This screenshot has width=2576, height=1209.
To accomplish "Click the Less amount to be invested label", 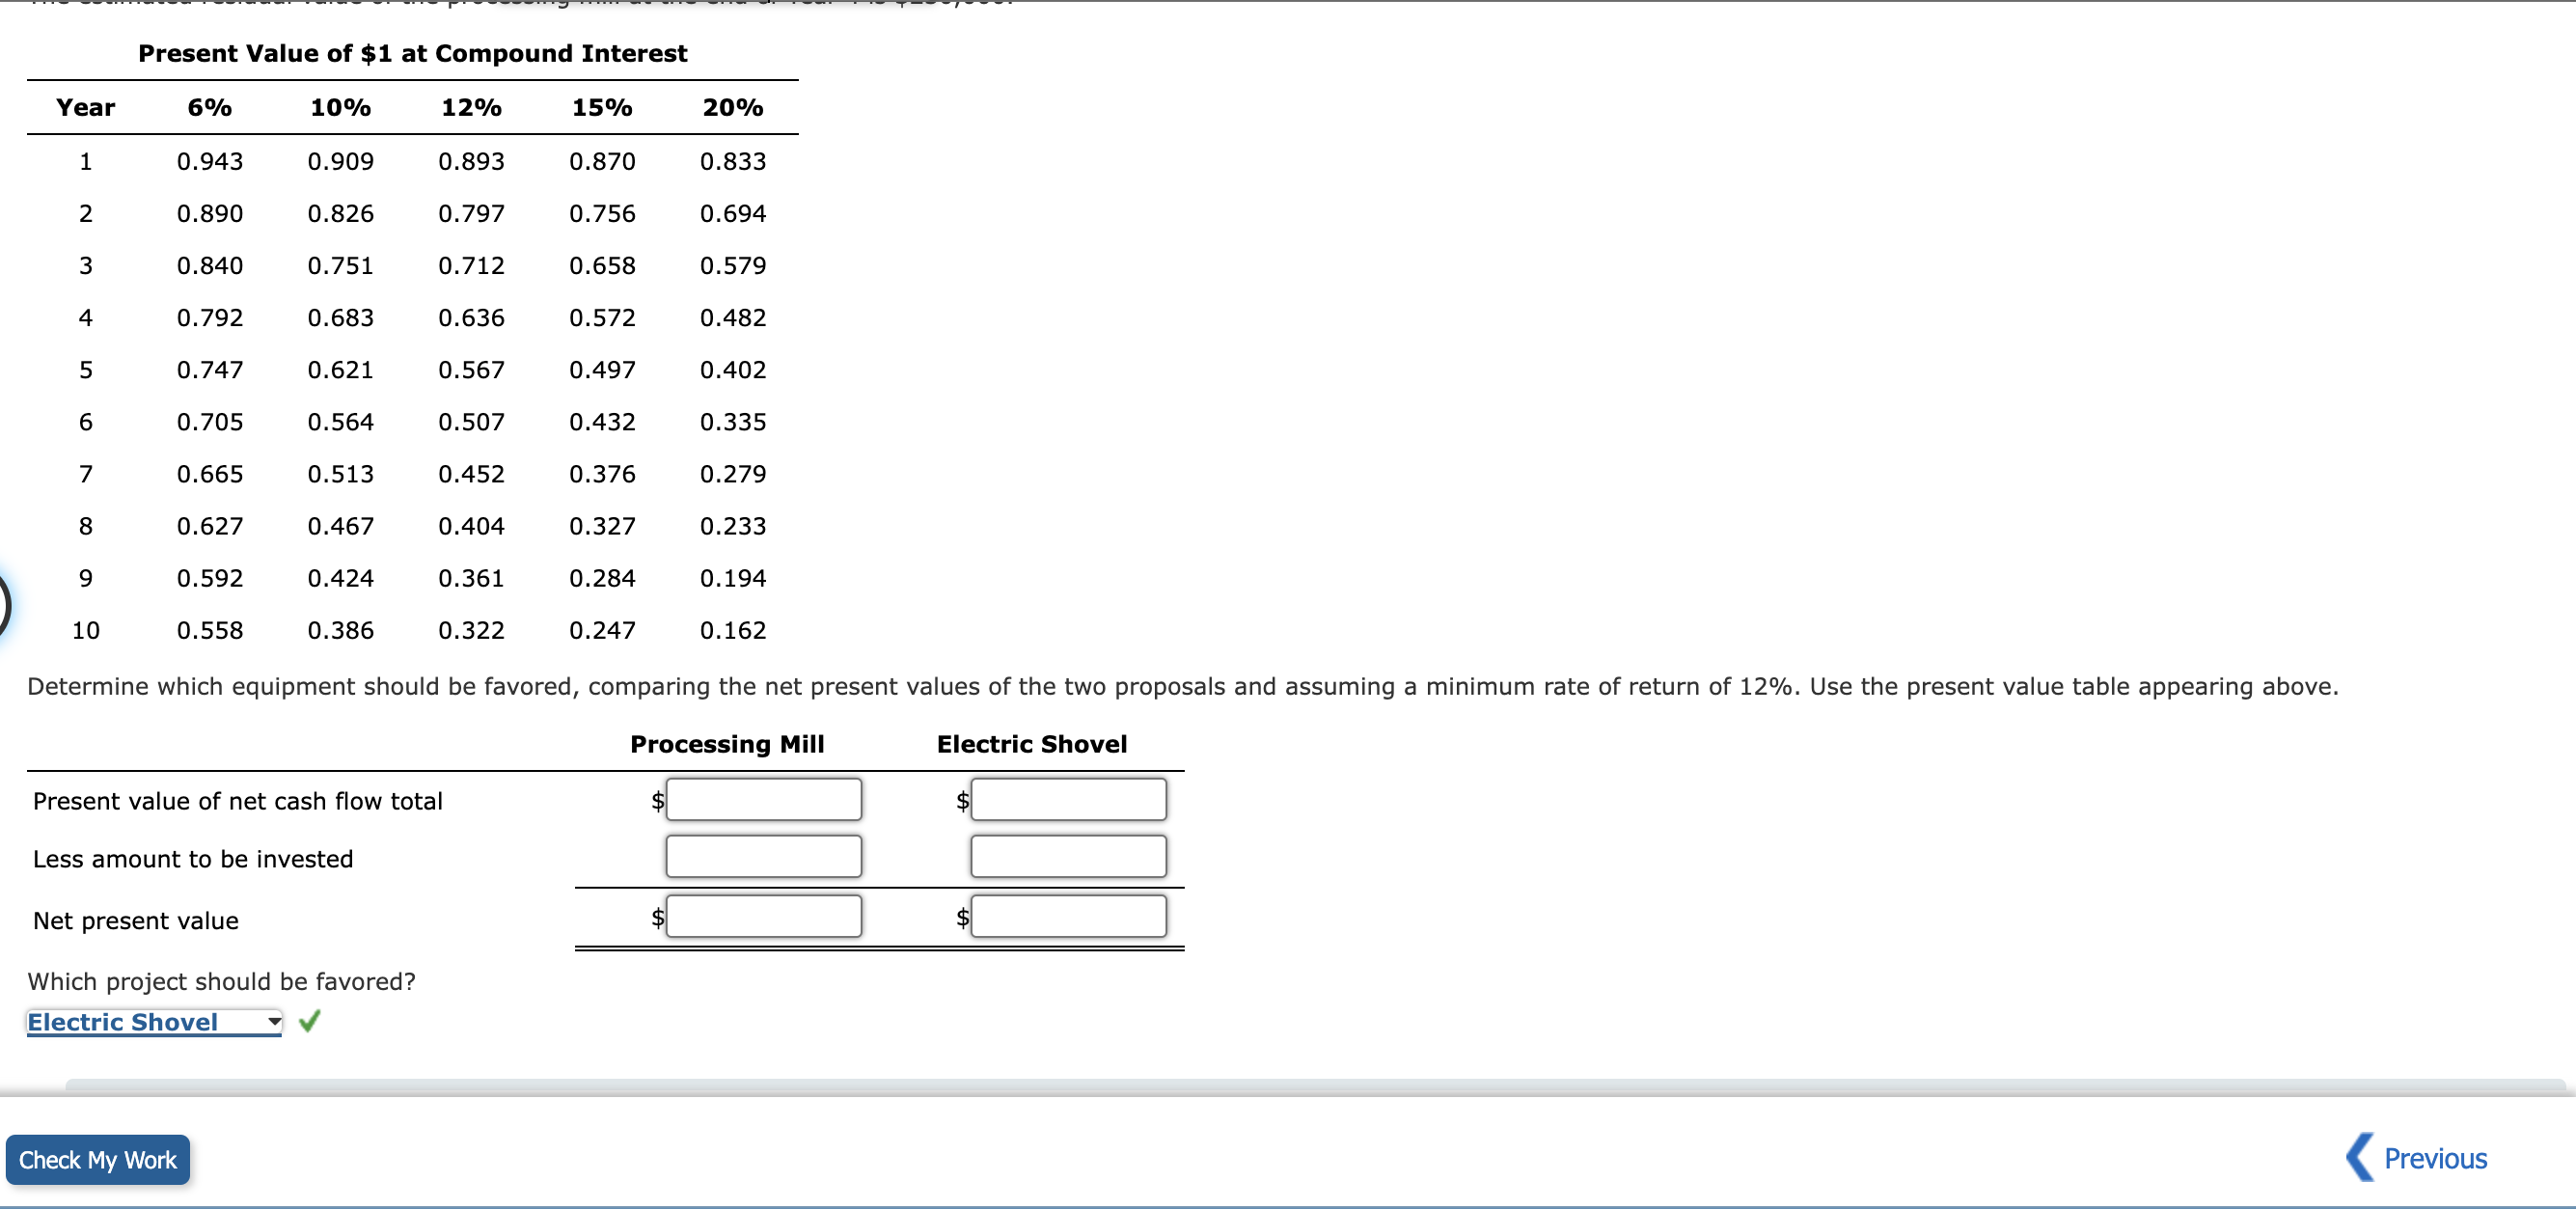I will point(193,859).
